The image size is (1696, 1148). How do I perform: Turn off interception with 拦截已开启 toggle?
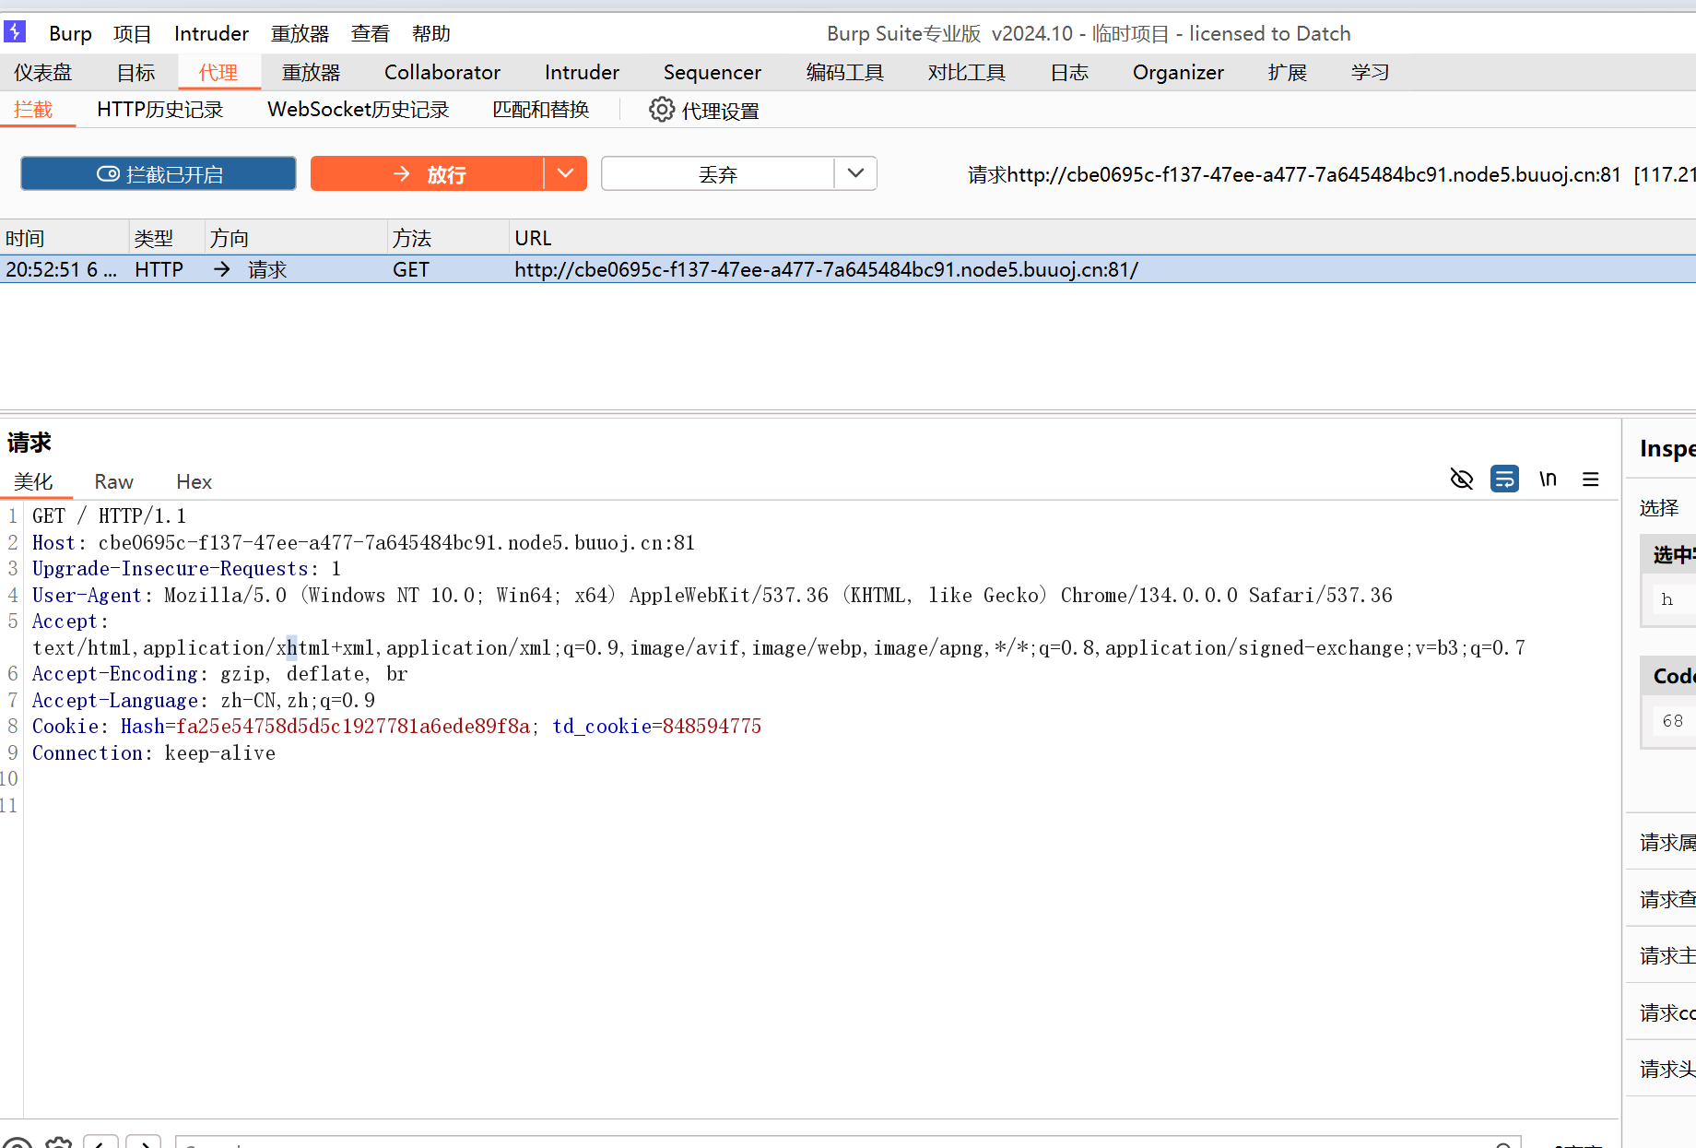click(159, 174)
